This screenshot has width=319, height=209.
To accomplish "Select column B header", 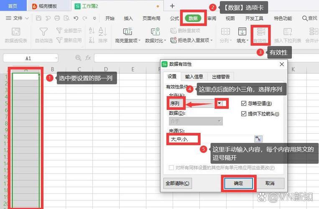I will pos(53,69).
